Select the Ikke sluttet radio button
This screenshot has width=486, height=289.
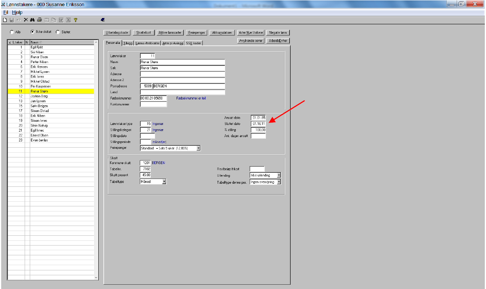tap(33, 32)
